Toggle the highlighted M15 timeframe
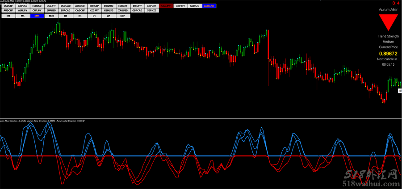Viewport: 402px width, 189px height. point(37,16)
